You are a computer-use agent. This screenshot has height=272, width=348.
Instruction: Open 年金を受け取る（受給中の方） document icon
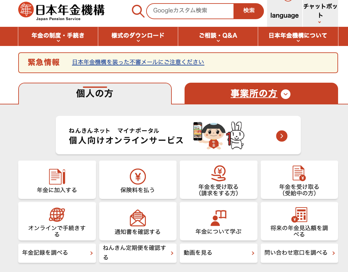[x=299, y=174]
